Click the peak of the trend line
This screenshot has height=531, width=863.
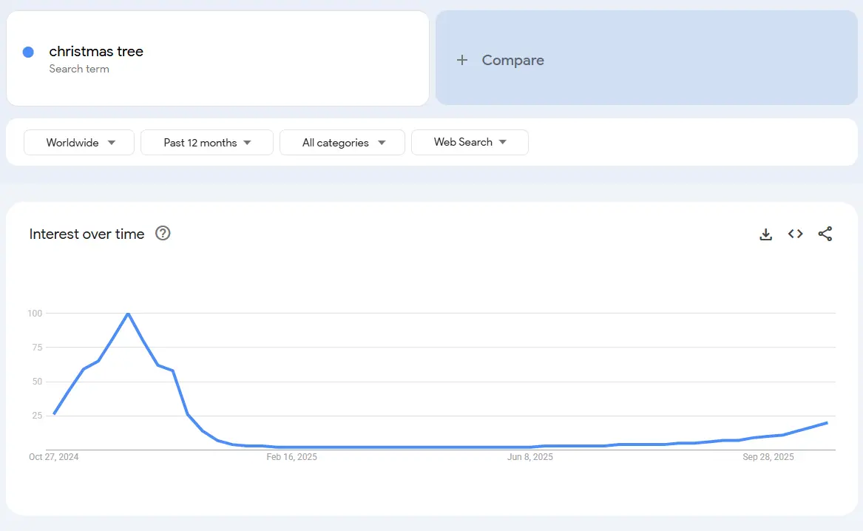click(128, 314)
